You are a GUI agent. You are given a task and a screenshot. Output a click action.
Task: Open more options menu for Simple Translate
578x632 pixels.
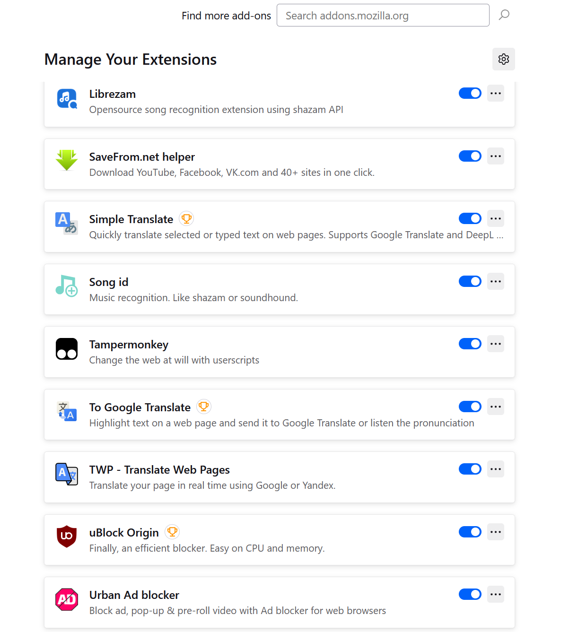pyautogui.click(x=496, y=218)
